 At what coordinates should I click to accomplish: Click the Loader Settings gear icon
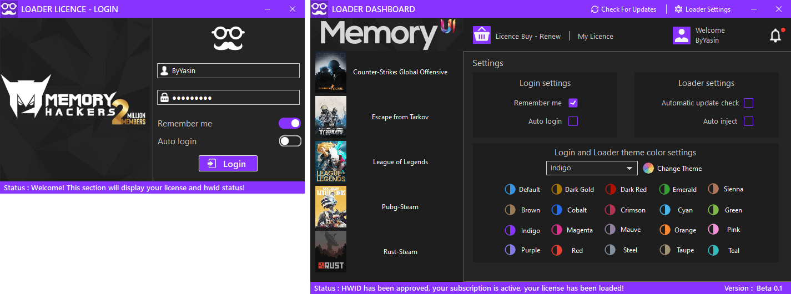[678, 9]
